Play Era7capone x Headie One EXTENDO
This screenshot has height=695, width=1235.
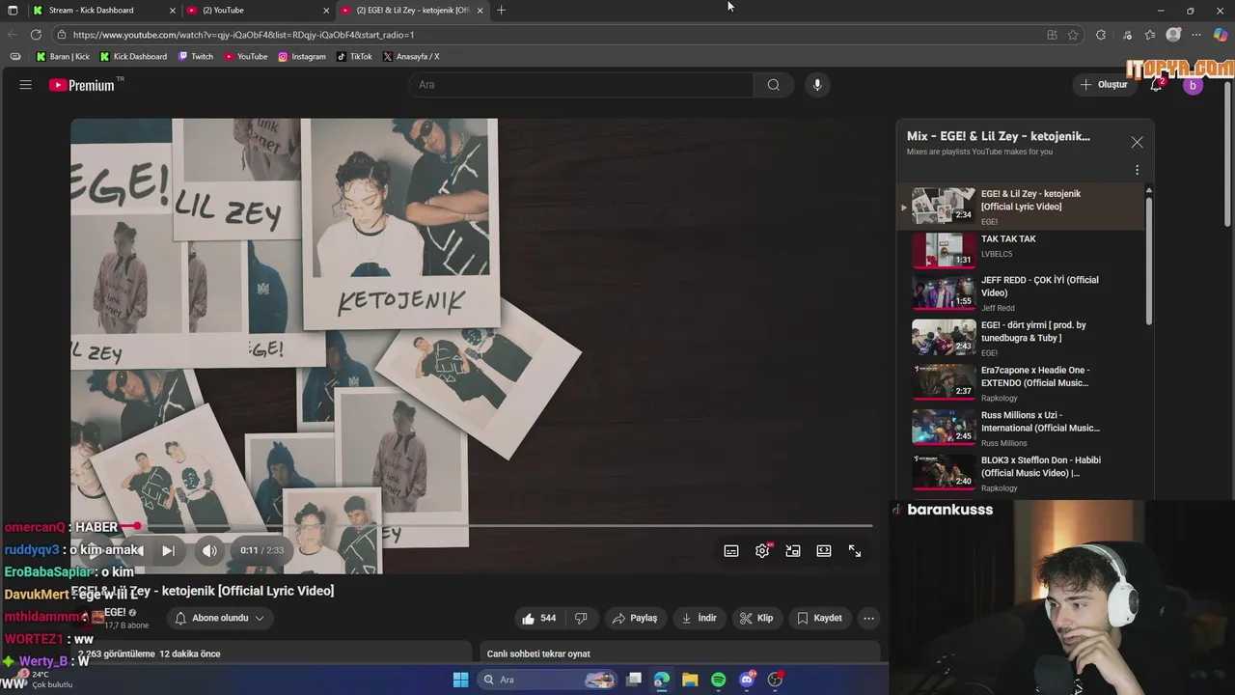(x=1023, y=382)
